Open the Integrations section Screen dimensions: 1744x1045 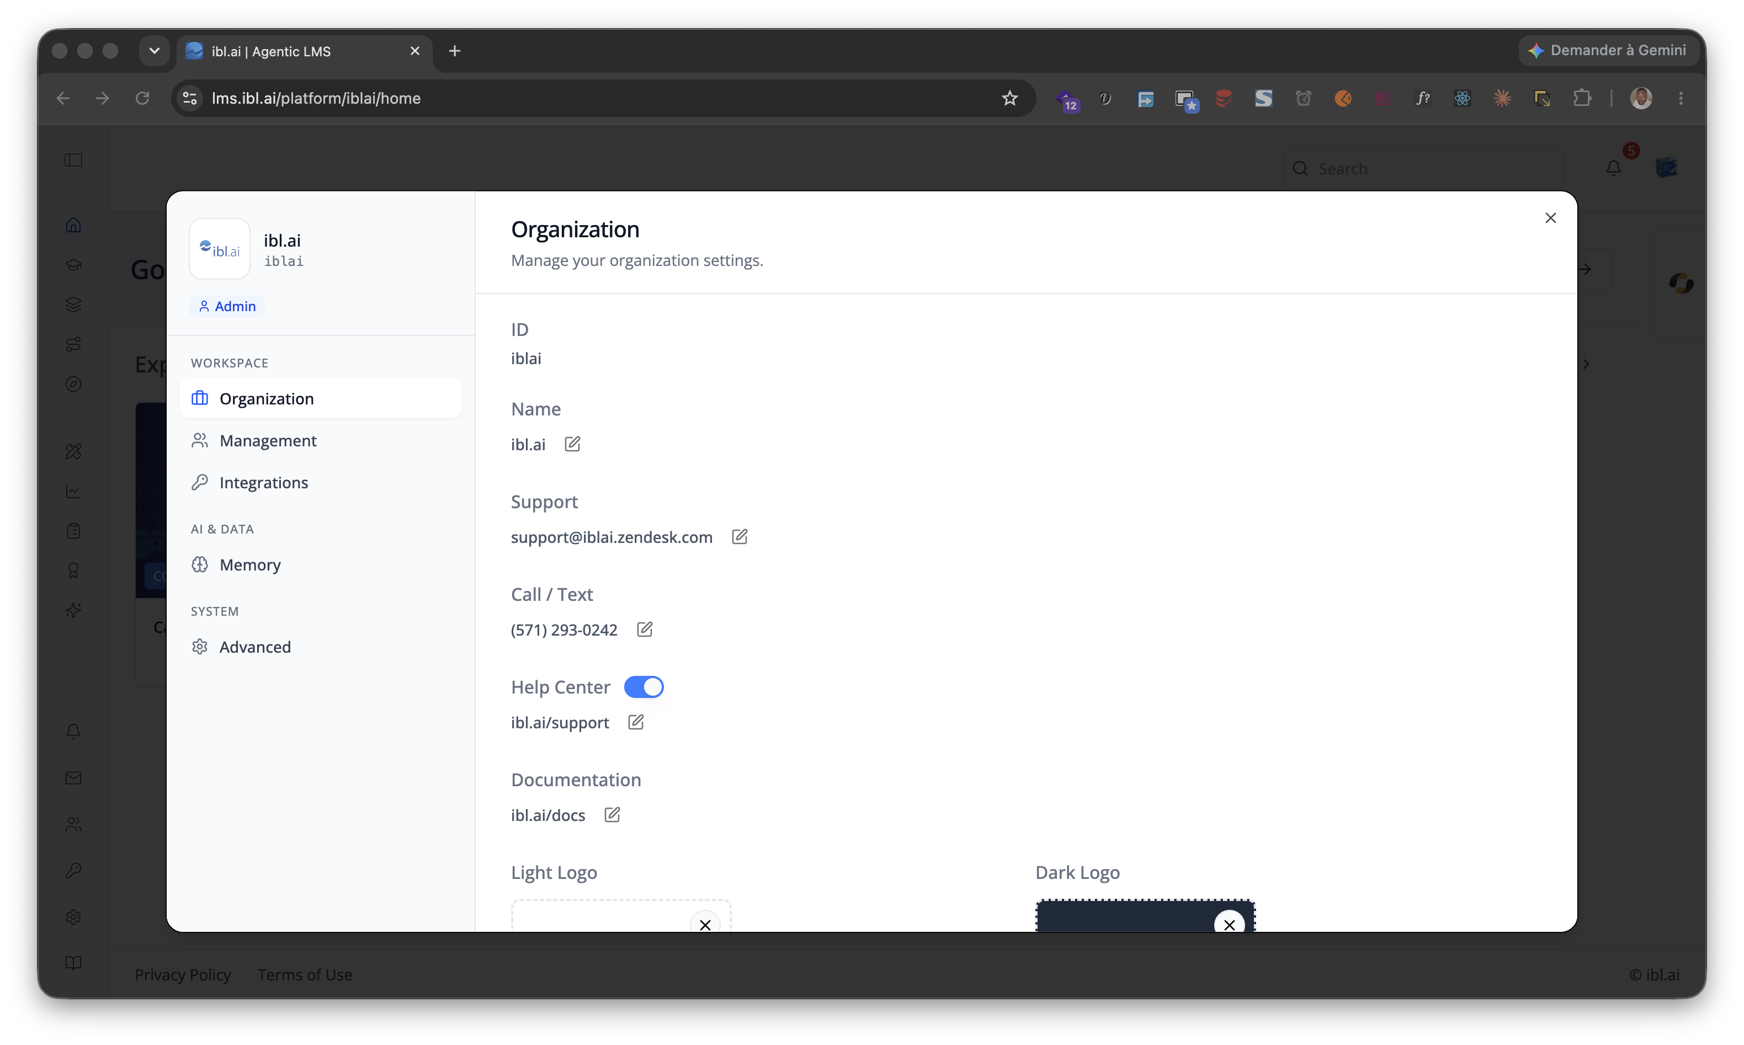coord(321,482)
